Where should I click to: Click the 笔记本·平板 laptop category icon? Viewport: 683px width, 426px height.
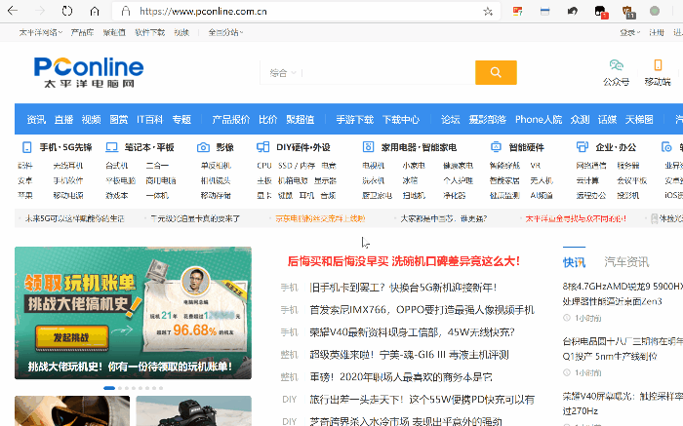coord(112,147)
